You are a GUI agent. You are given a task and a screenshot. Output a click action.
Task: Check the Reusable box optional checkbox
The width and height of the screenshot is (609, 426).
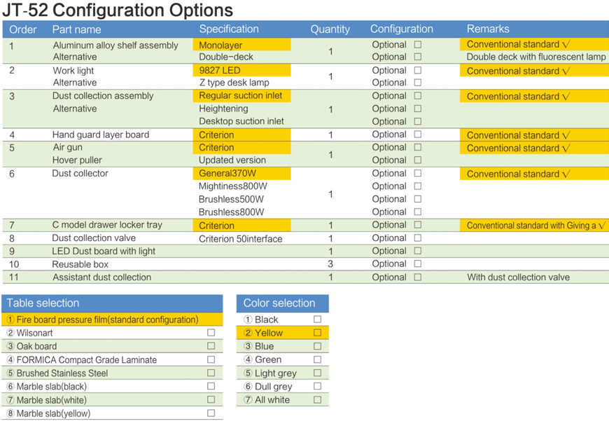coord(418,264)
